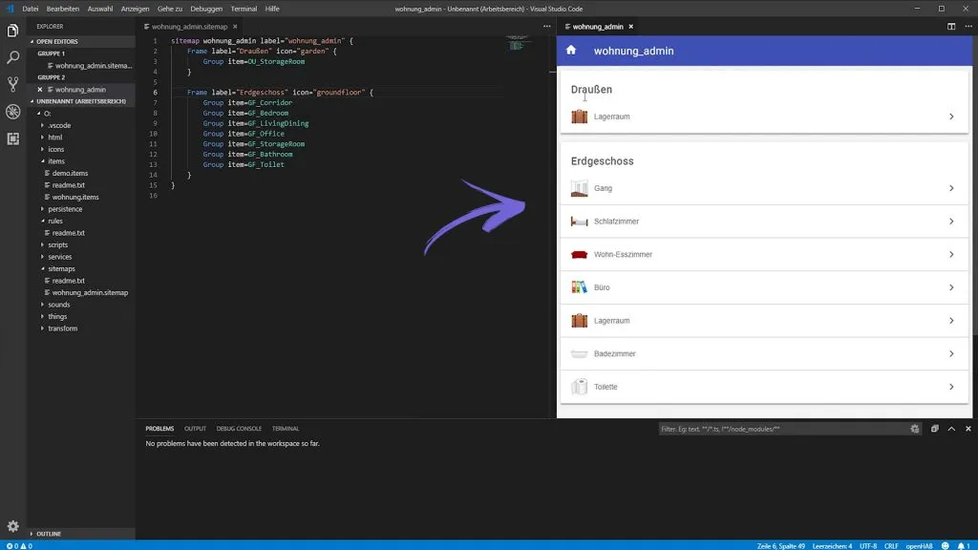Open the Source Control view
Viewport: 978px width, 550px height.
pos(12,84)
